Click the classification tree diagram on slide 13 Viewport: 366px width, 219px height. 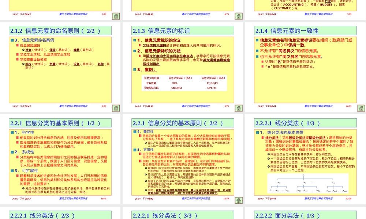pos(308,183)
